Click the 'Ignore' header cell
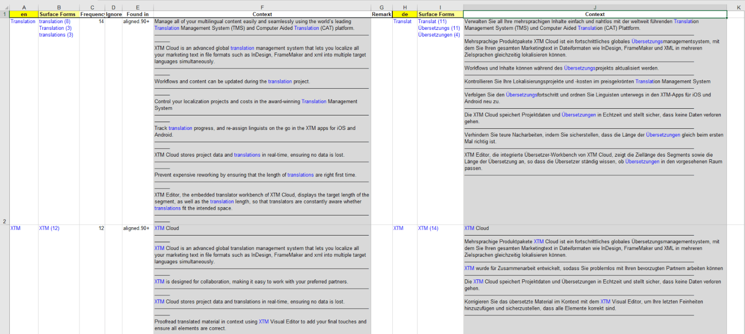Image resolution: width=745 pixels, height=334 pixels. point(113,14)
